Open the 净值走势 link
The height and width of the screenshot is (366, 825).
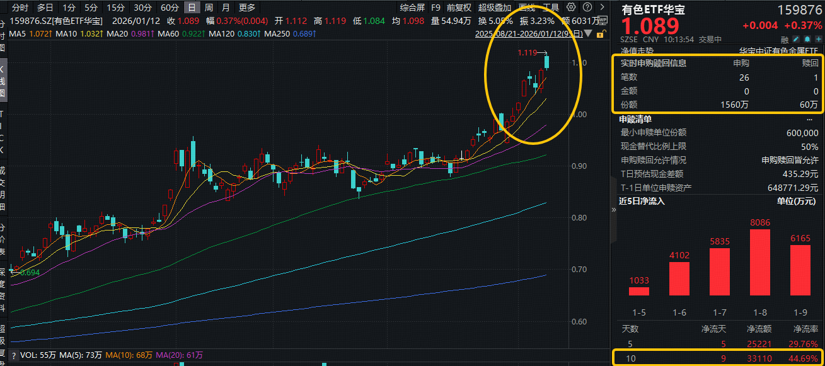pyautogui.click(x=638, y=50)
